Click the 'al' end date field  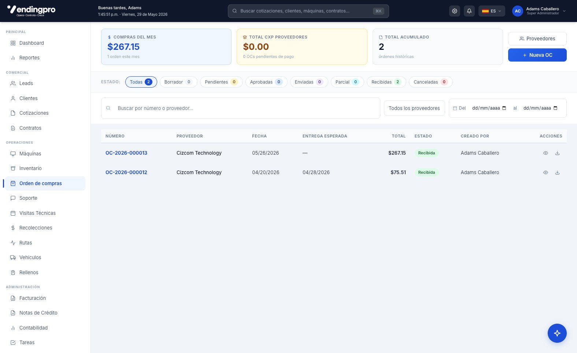pyautogui.click(x=540, y=108)
